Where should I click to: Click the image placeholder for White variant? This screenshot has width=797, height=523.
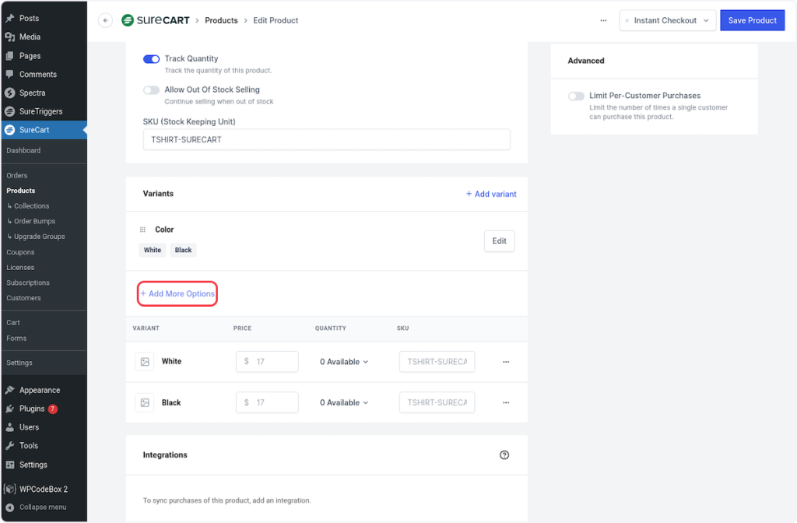click(x=145, y=362)
